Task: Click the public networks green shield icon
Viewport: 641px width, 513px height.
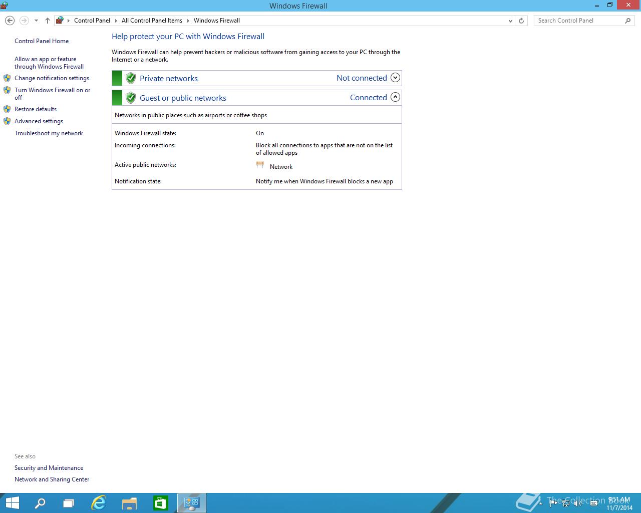Action: pyautogui.click(x=131, y=98)
